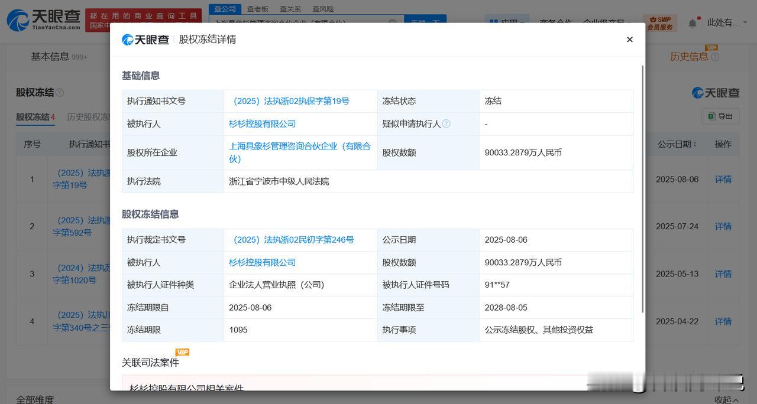Open ruling link (2025)法执浙02民初字第246号
The image size is (757, 404).
(292, 240)
